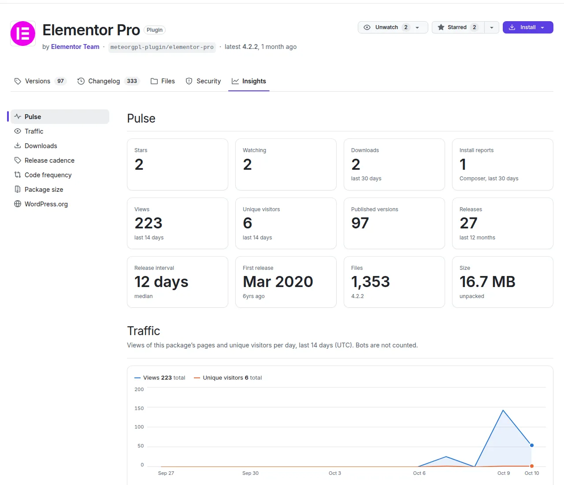Click the tag icon beside Release cadence

tap(18, 160)
